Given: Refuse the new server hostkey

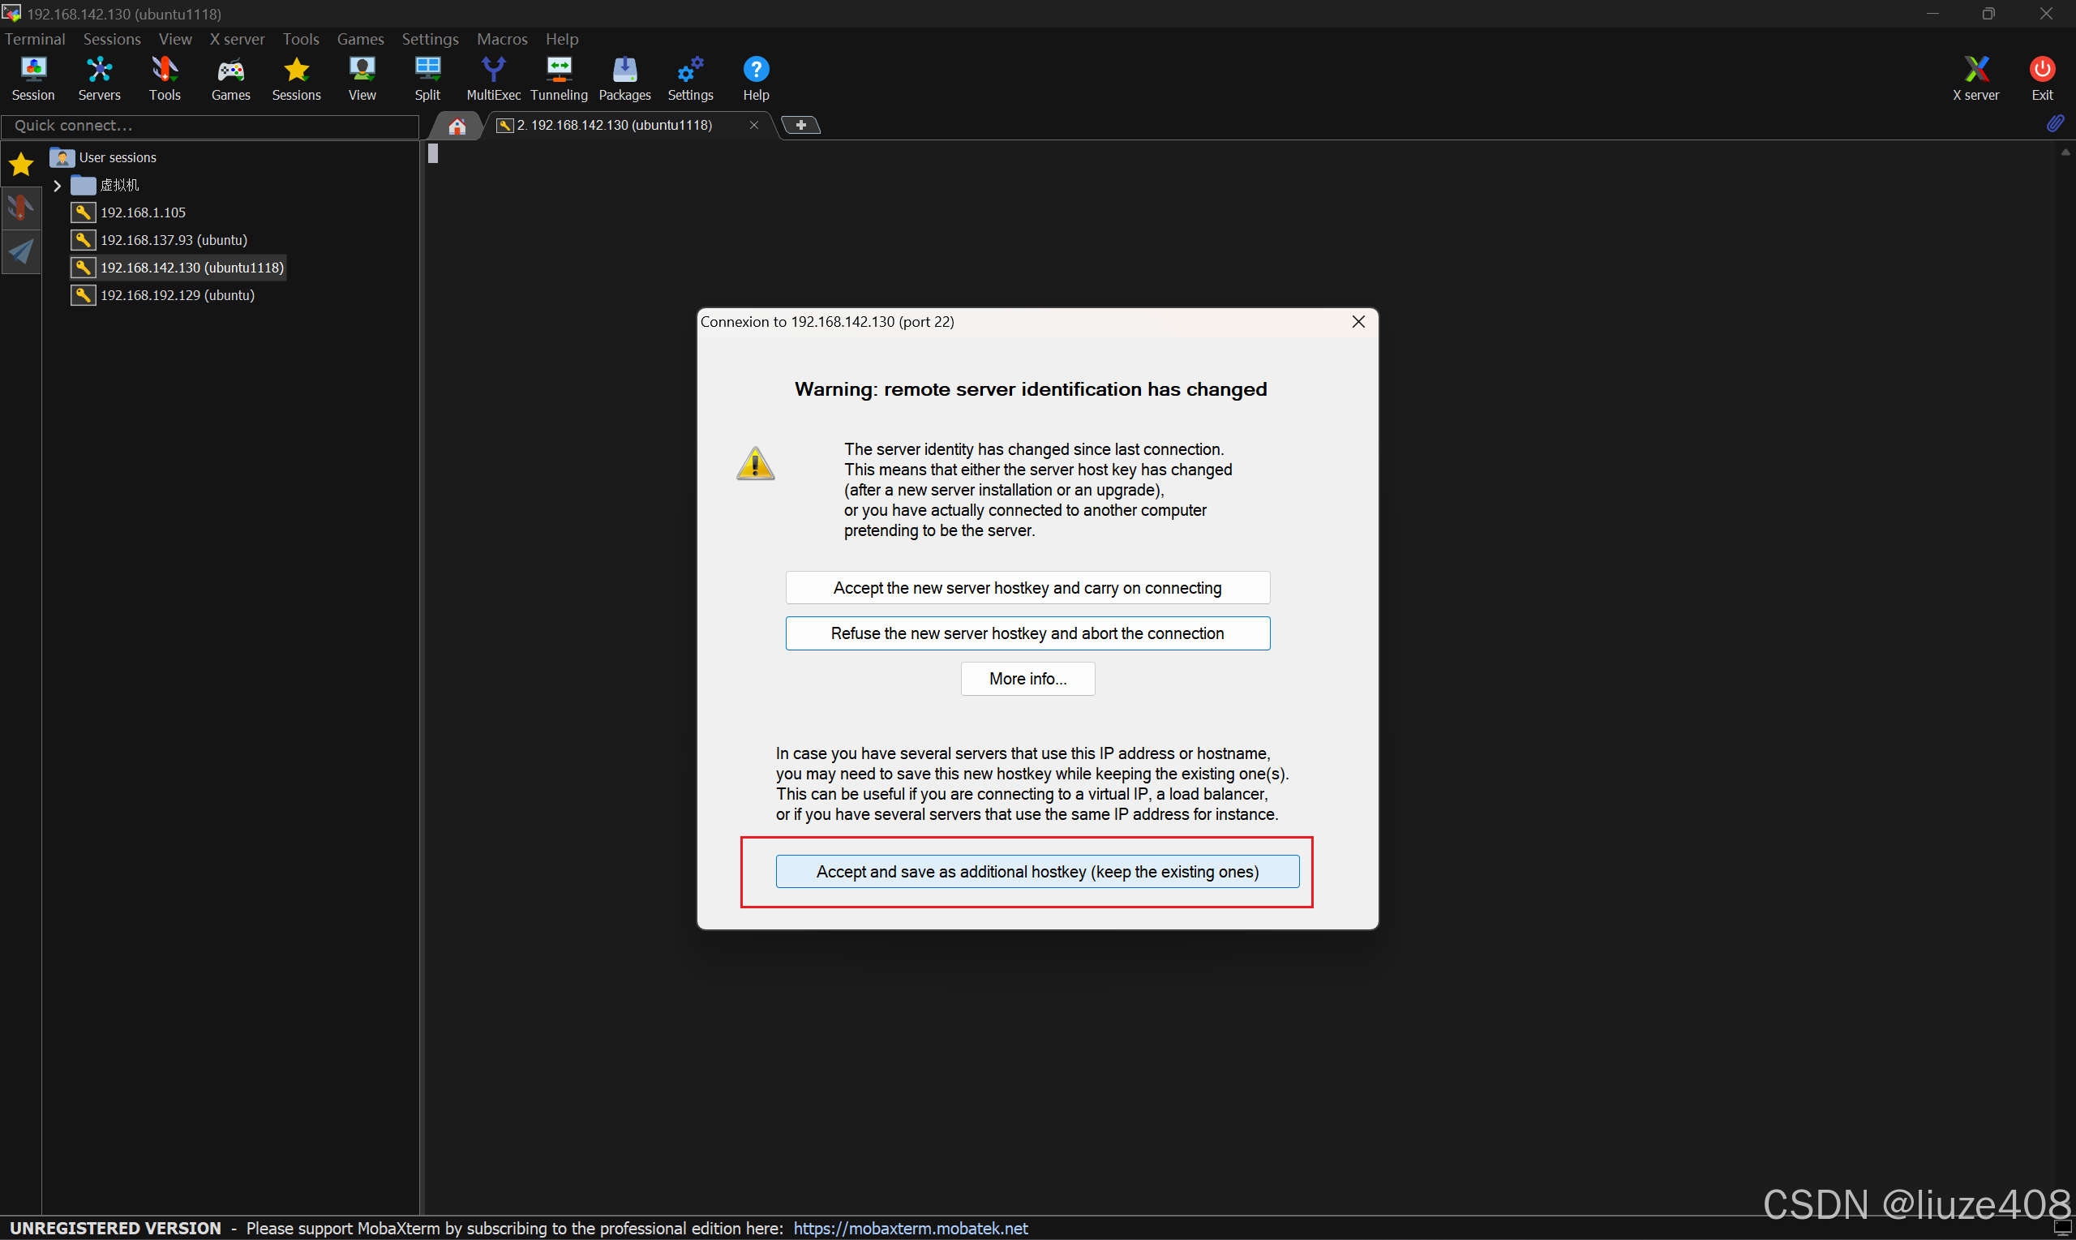Looking at the screenshot, I should [x=1027, y=633].
